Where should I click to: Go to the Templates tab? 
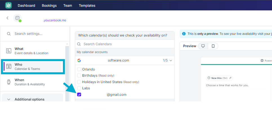coord(87,6)
